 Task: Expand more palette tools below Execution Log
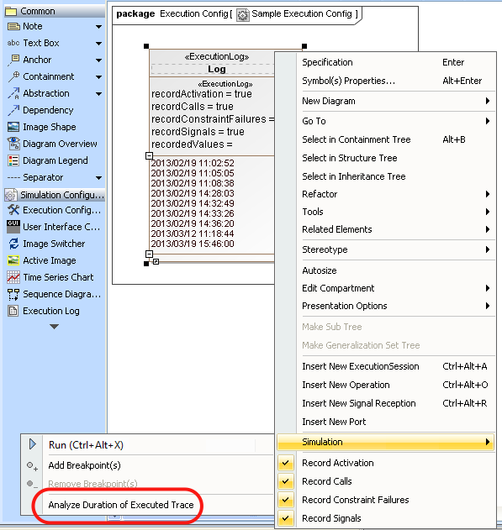pos(54,327)
